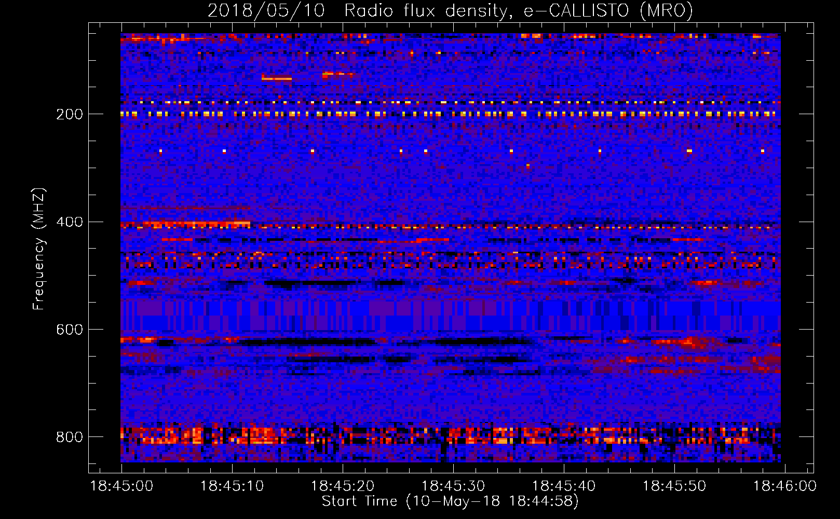Click the 600 frequency tick label
The image size is (840, 519).
tap(70, 330)
